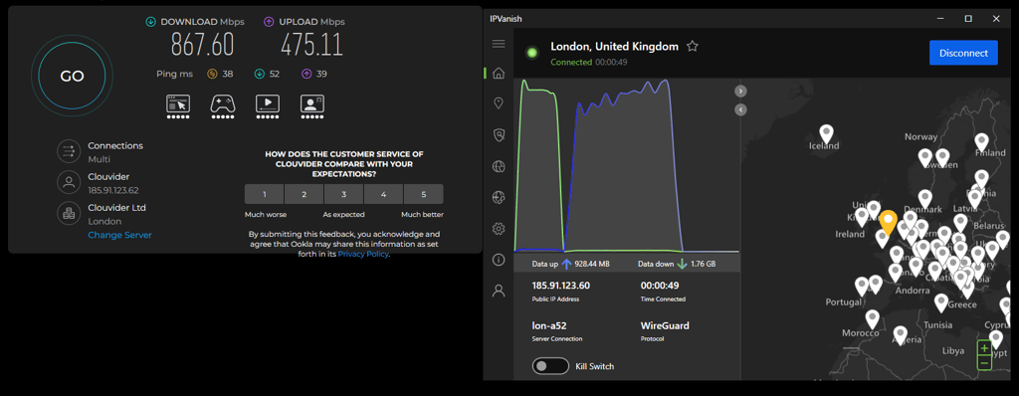Expand panel with the right chevron
The width and height of the screenshot is (1019, 396).
point(740,91)
